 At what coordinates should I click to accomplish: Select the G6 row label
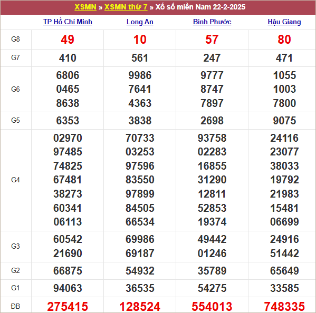(x=15, y=89)
